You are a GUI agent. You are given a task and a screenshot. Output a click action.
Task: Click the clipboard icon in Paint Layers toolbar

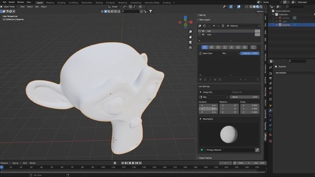click(x=223, y=26)
